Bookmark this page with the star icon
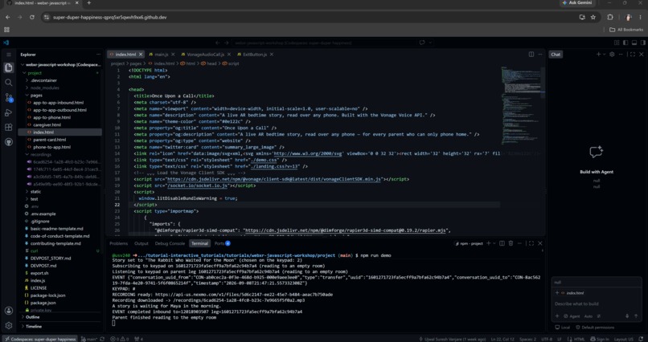This screenshot has height=342, width=648. click(x=593, y=18)
